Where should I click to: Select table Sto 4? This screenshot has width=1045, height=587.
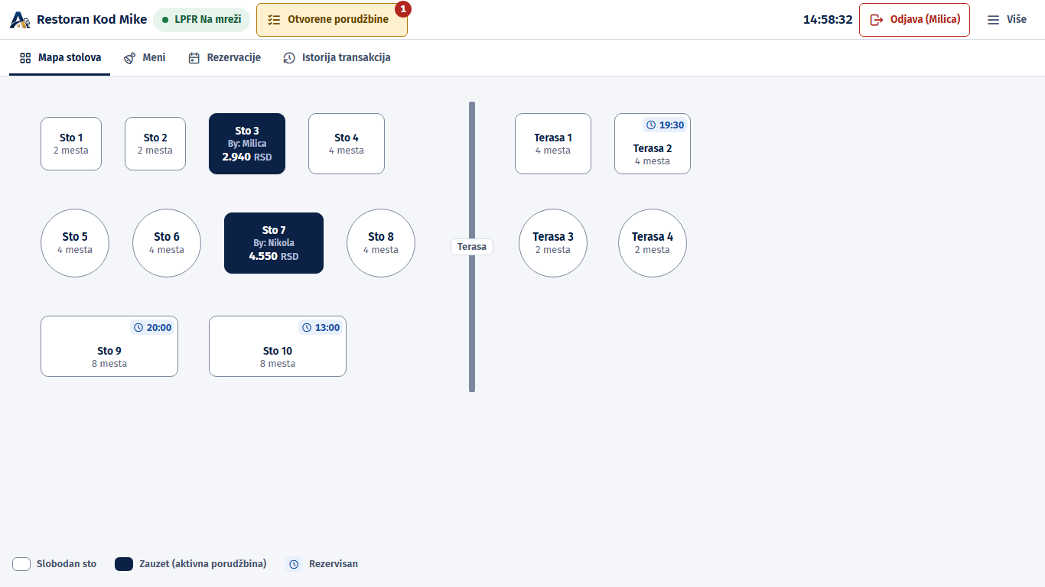click(347, 144)
